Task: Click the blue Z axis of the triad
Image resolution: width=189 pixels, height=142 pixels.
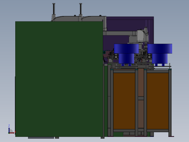Action: (9, 130)
